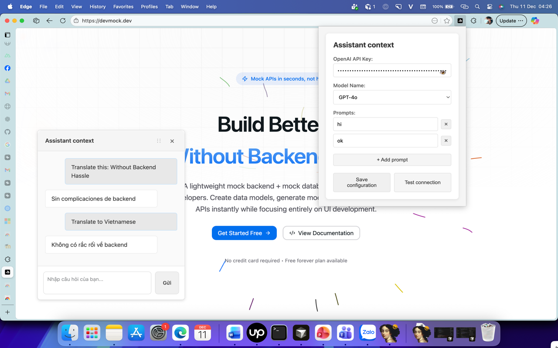
Task: Open View Documentation link
Action: click(x=321, y=233)
